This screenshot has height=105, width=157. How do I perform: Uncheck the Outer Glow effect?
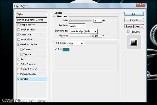pos(19,34)
